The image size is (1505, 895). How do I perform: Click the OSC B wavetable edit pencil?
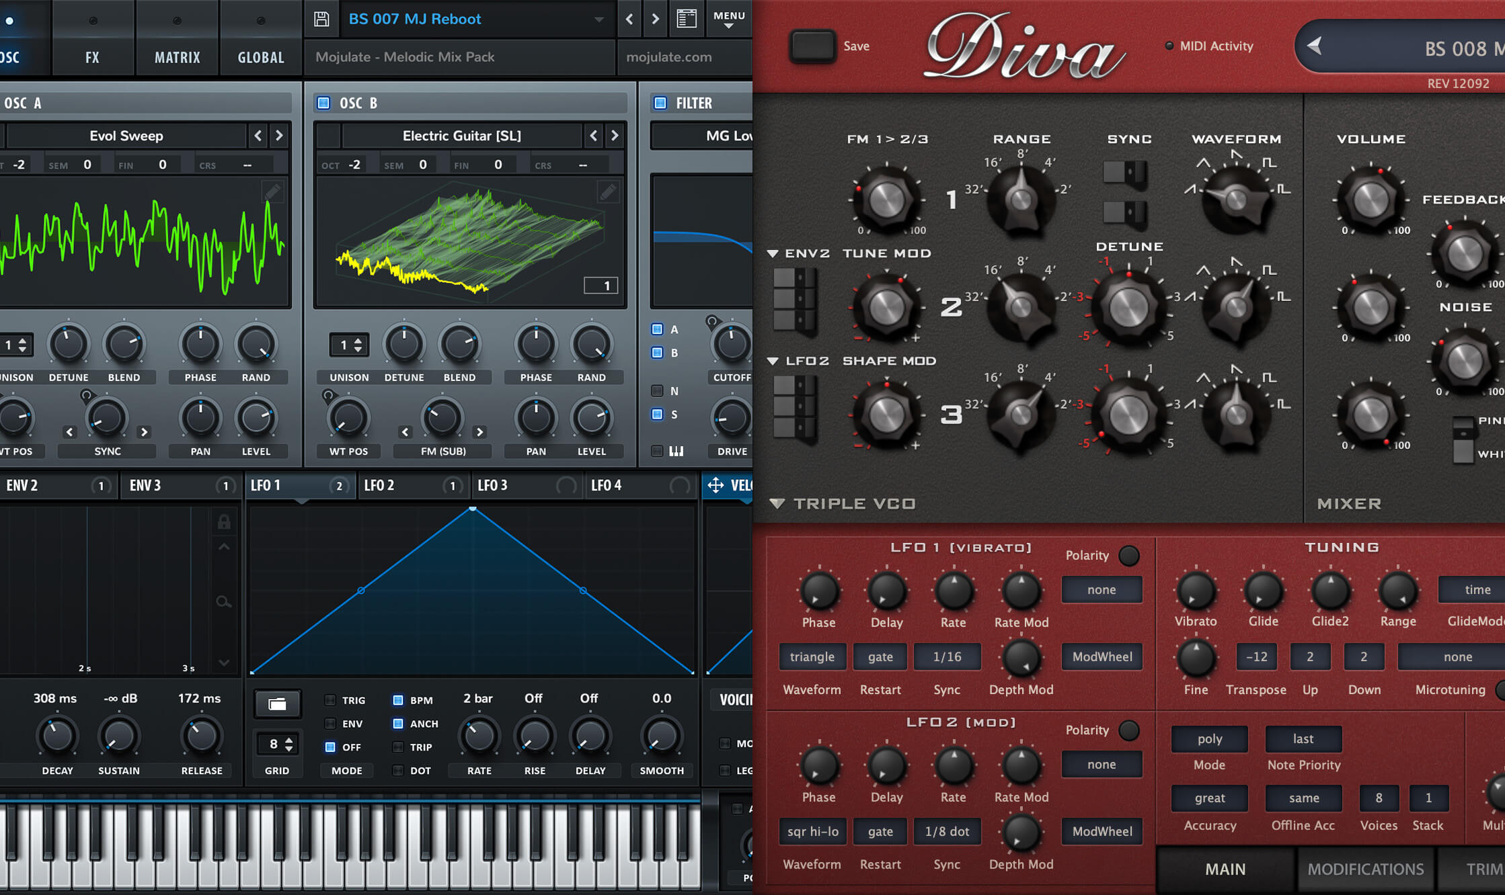tap(607, 193)
